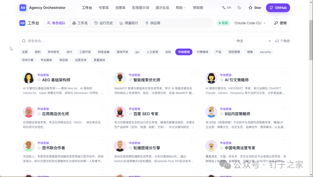
Task: Focus the 搜索角色 search field
Action: (125, 41)
